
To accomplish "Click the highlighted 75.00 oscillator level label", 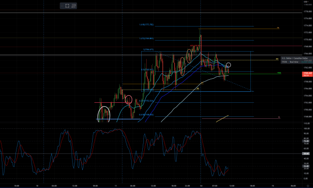I will [x=306, y=141].
